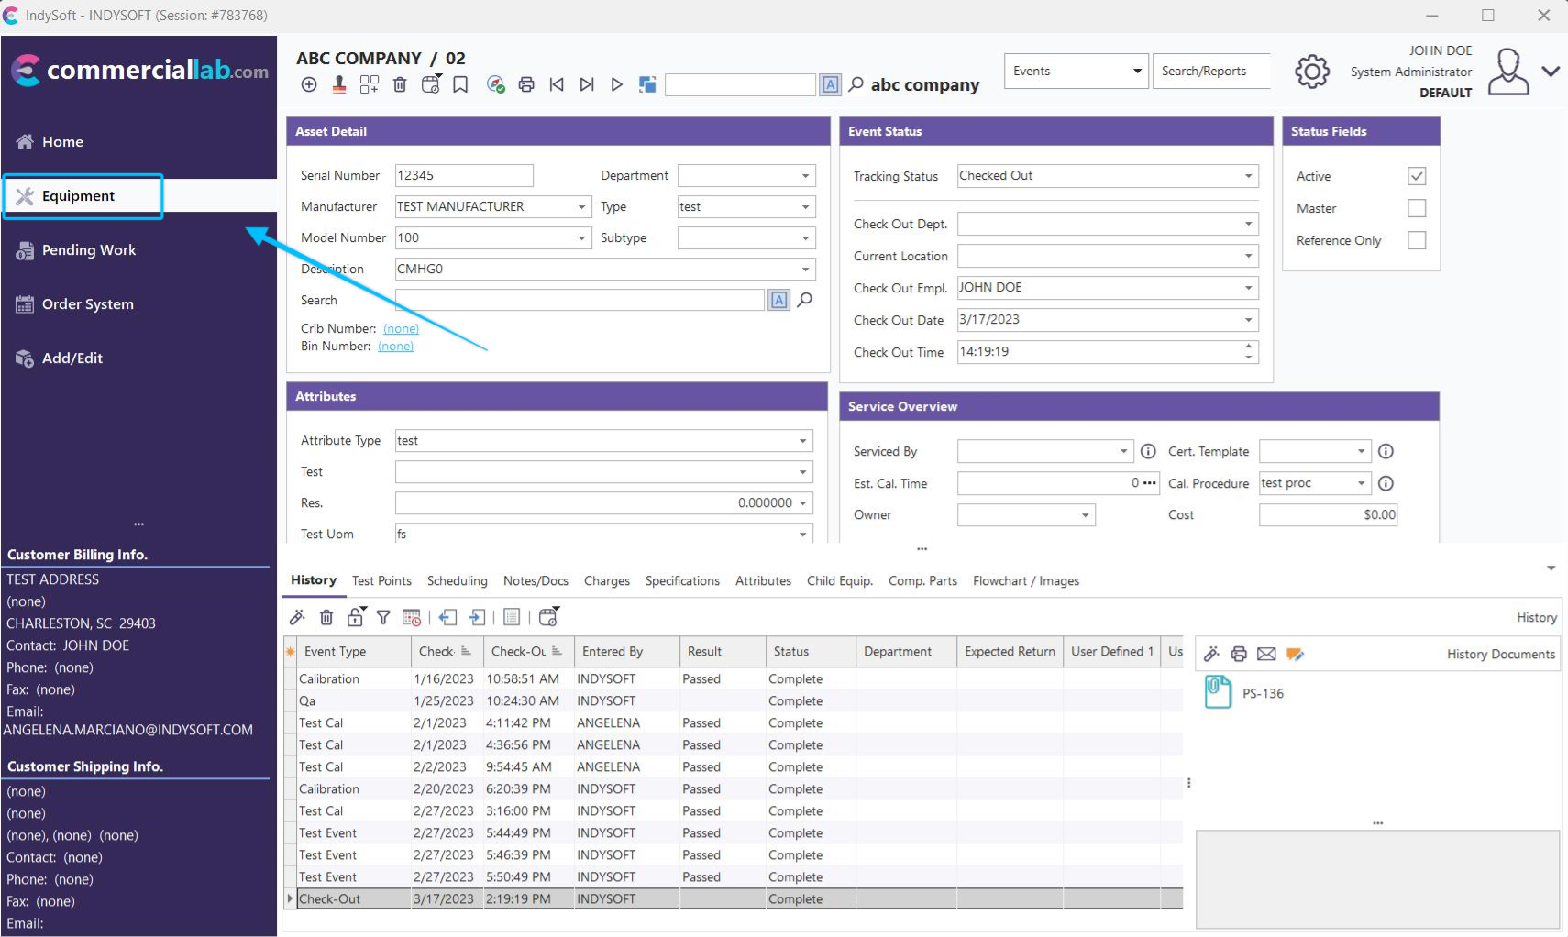Open the Manufacturer dropdown list

tap(581, 207)
